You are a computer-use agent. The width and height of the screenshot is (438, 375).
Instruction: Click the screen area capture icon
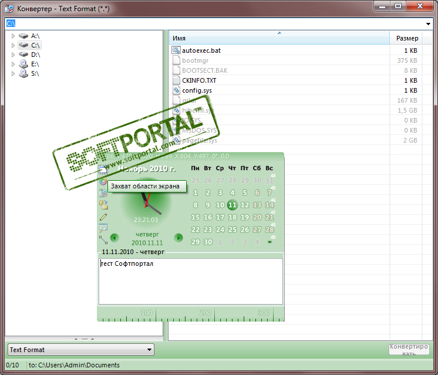(103, 170)
